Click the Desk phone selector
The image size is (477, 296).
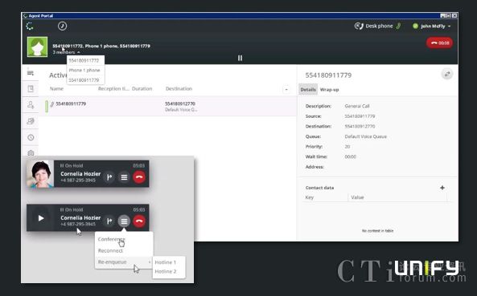pyautogui.click(x=377, y=26)
